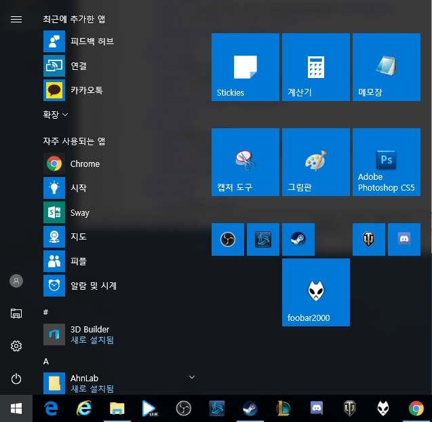Open the 메모장 notepad tile
This screenshot has width=432, height=422.
tap(387, 67)
